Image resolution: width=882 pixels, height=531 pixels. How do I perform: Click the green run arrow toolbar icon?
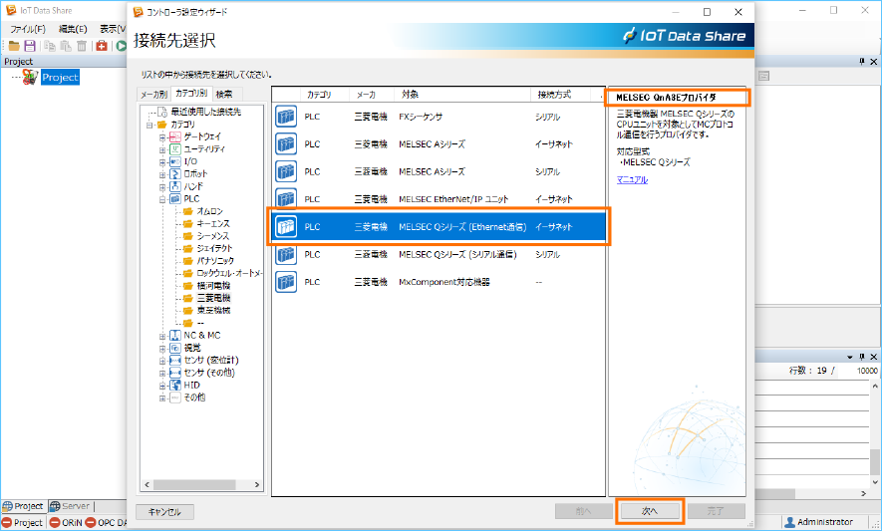click(121, 46)
